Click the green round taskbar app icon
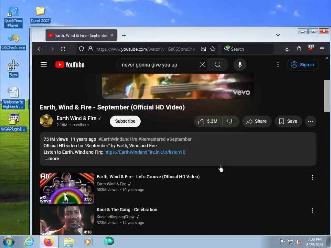Image resolution: width=331 pixels, height=248 pixels. point(109,241)
